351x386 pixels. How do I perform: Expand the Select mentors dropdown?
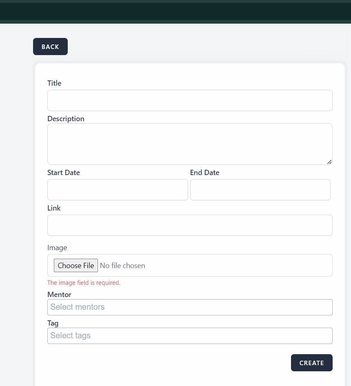(x=190, y=307)
